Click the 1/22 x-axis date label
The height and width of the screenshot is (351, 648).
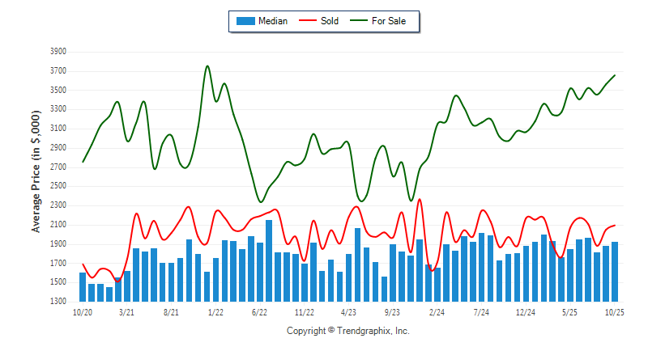[x=215, y=311]
